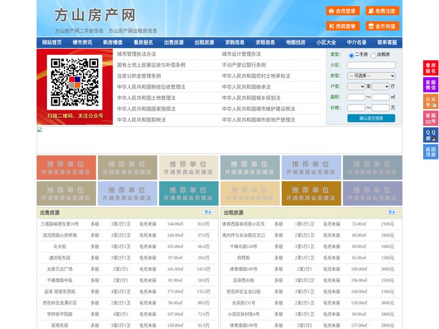Open 联系客服 navigation item
The height and width of the screenshot is (329, 439).
click(x=387, y=43)
